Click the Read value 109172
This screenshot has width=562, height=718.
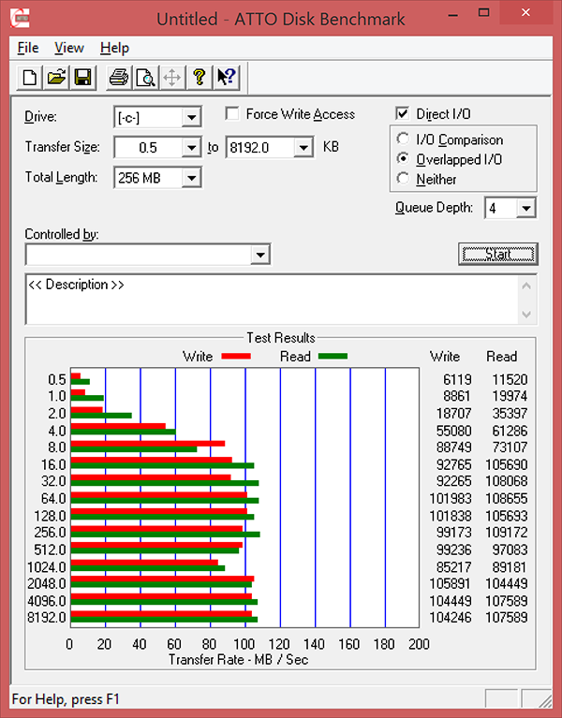[506, 532]
